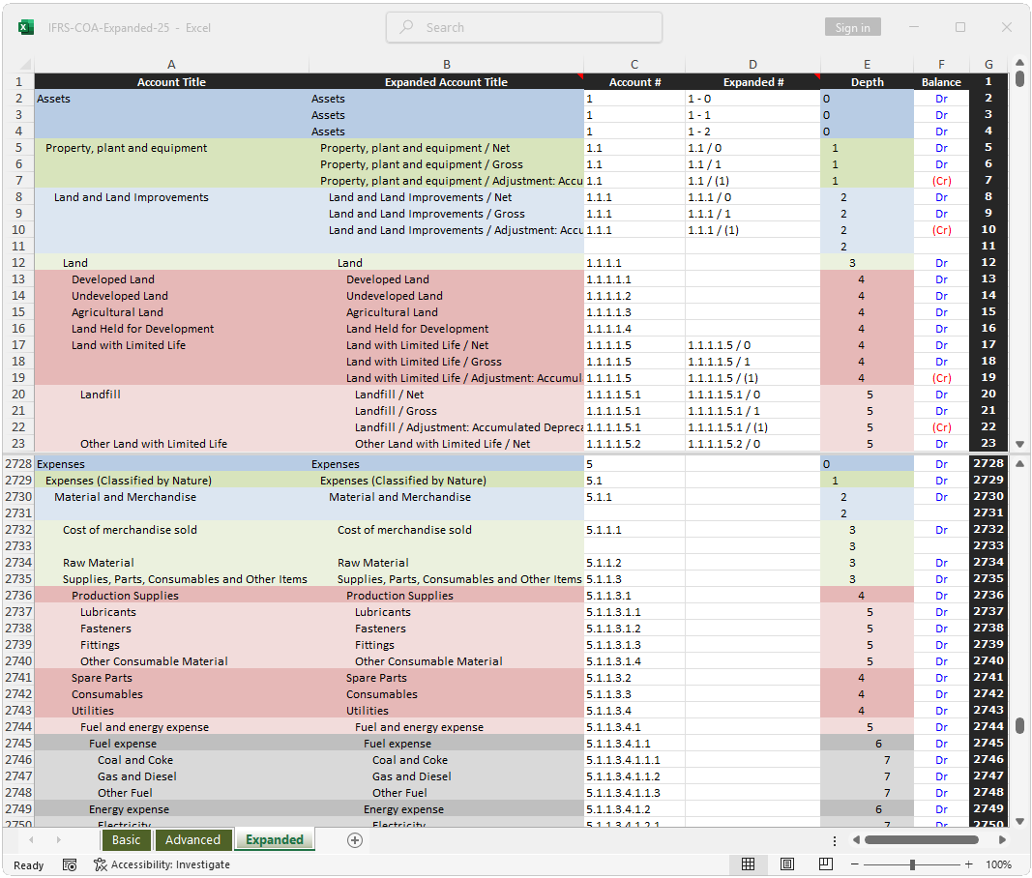The image size is (1032, 878).
Task: Select the 'Balance' header cell
Action: tap(941, 82)
